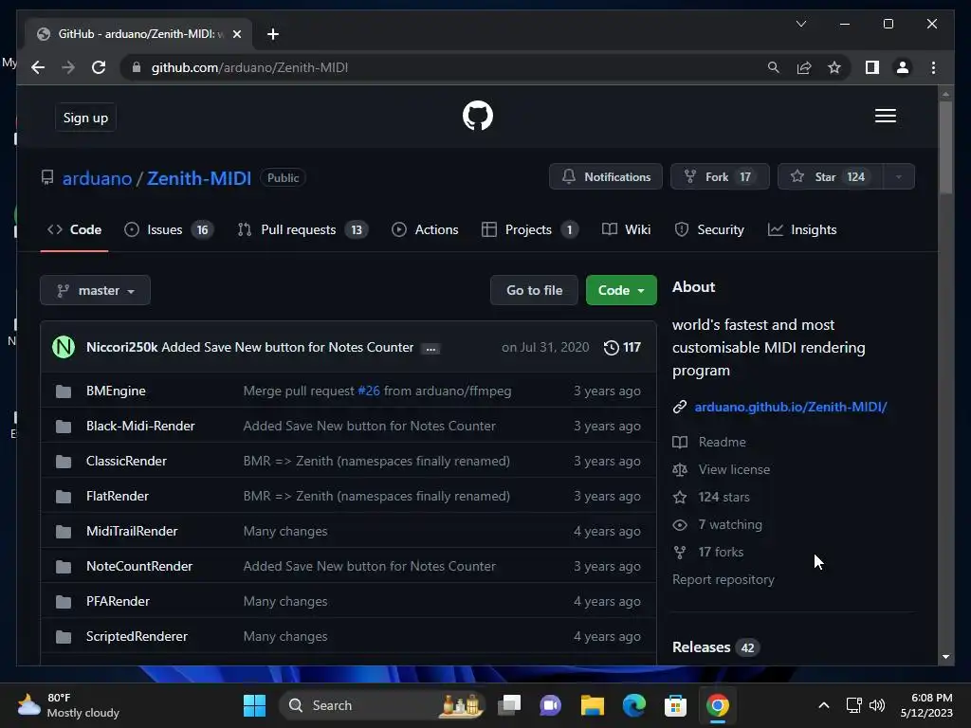
Task: Open the Releases 42 heading
Action: 716,647
